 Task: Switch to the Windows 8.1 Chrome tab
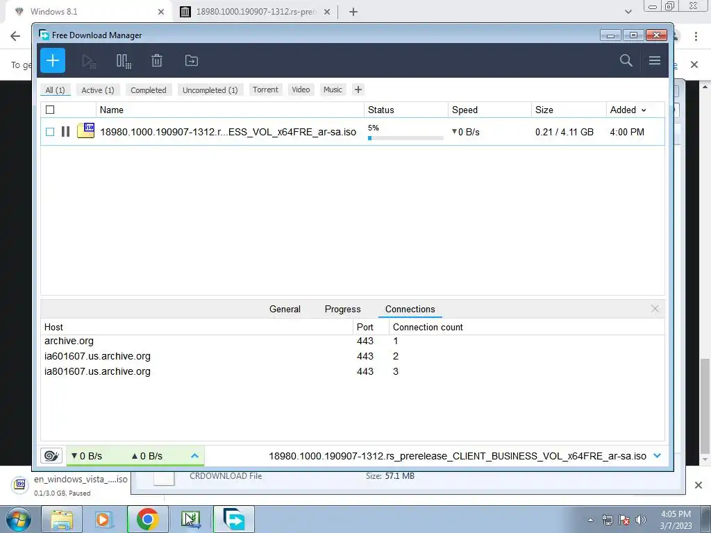[x=88, y=12]
